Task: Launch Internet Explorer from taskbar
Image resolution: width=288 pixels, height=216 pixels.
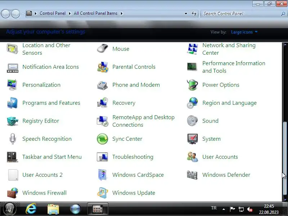Action: coord(31,209)
